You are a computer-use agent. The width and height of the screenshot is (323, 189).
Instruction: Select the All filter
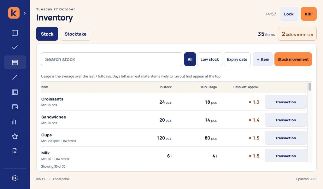pyautogui.click(x=190, y=59)
